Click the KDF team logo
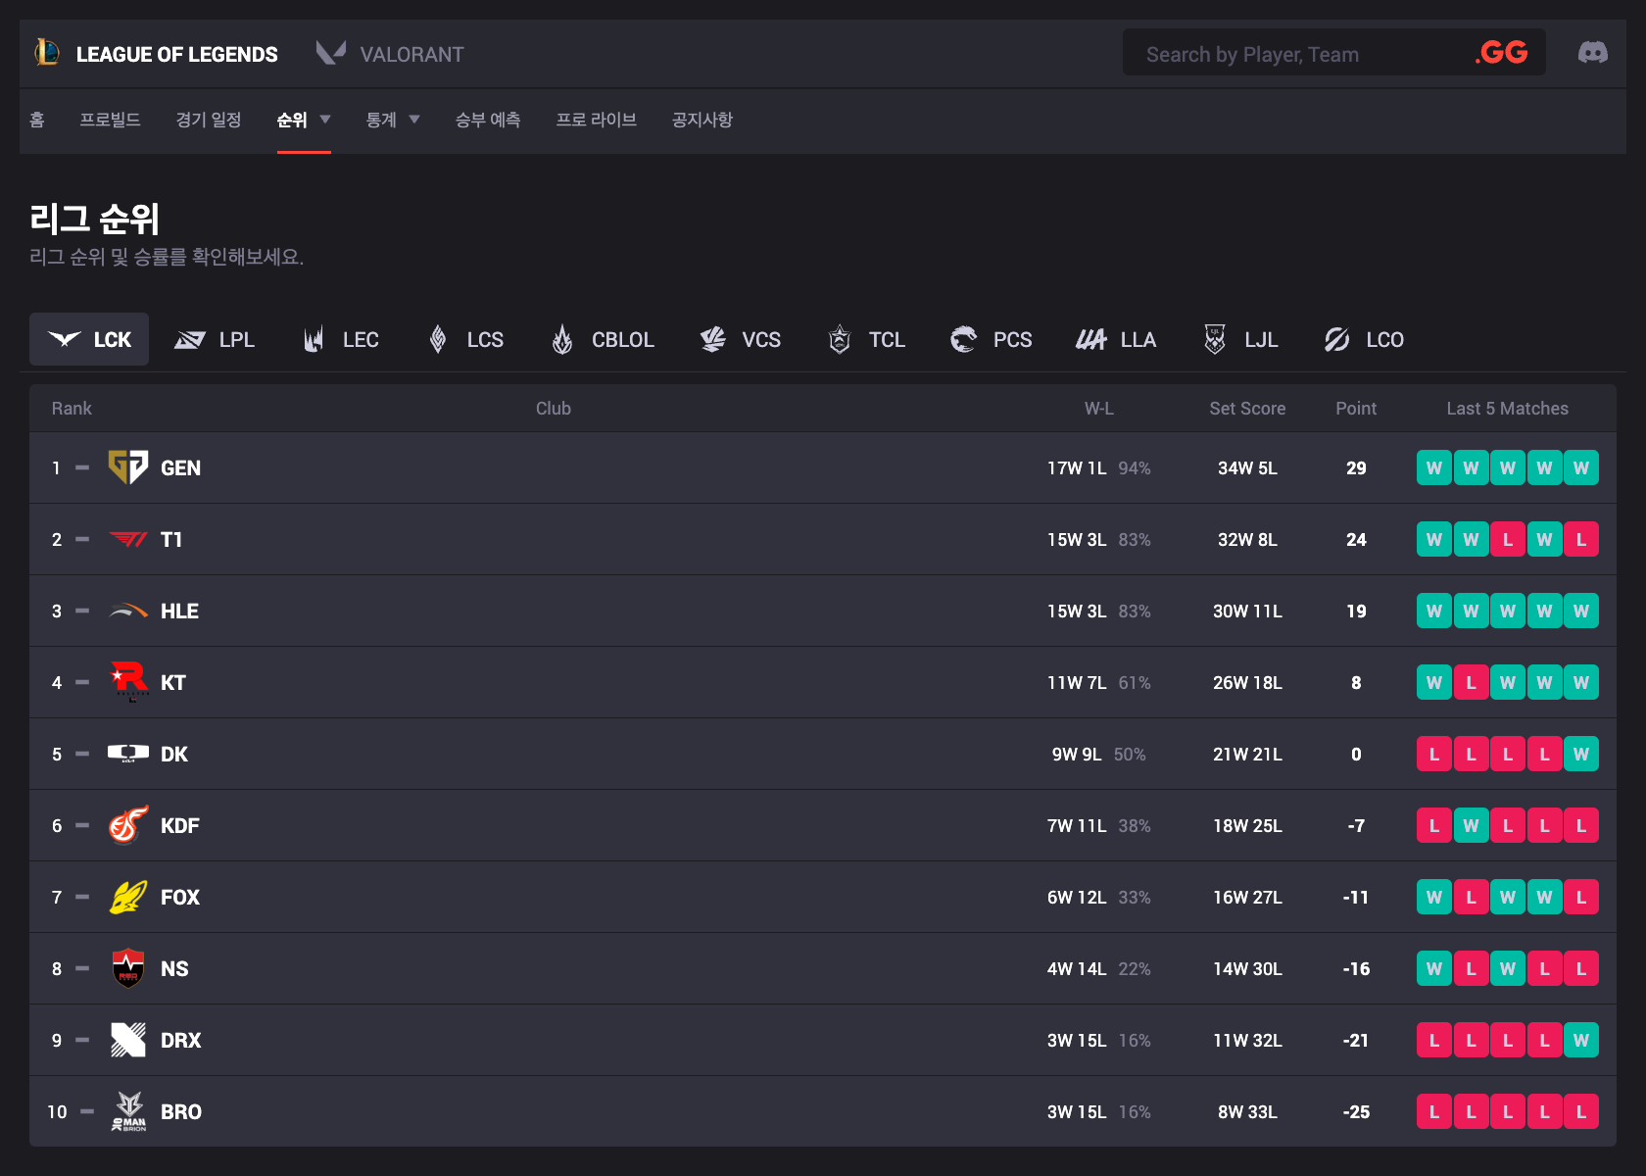Viewport: 1646px width, 1176px height. pyautogui.click(x=128, y=825)
